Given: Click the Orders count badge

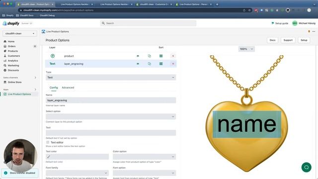Looking at the screenshot, I should (35, 46).
